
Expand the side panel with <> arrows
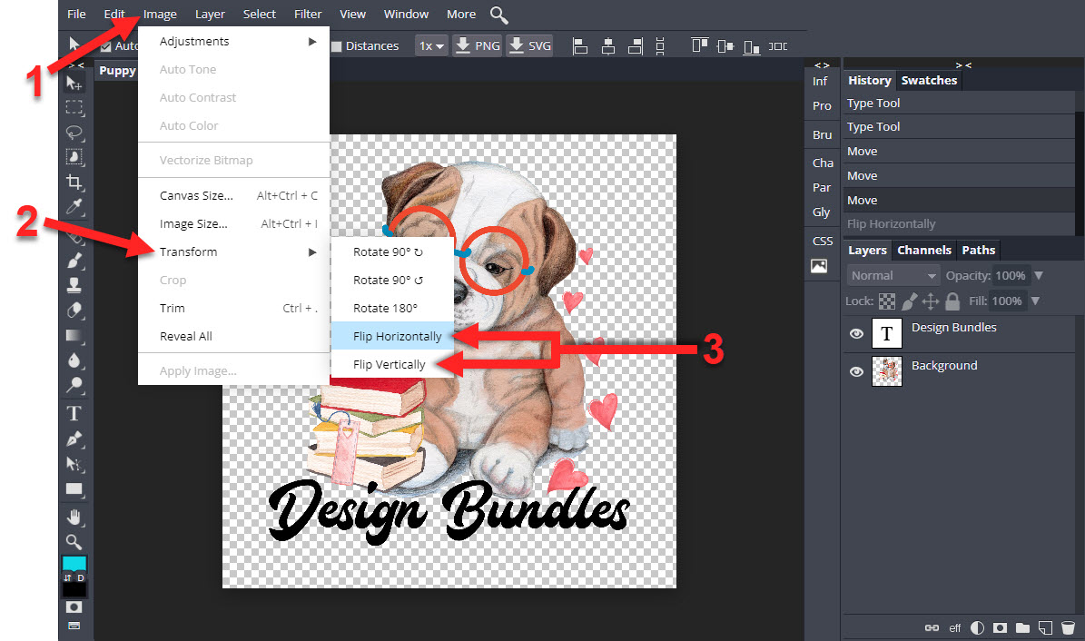click(x=822, y=65)
